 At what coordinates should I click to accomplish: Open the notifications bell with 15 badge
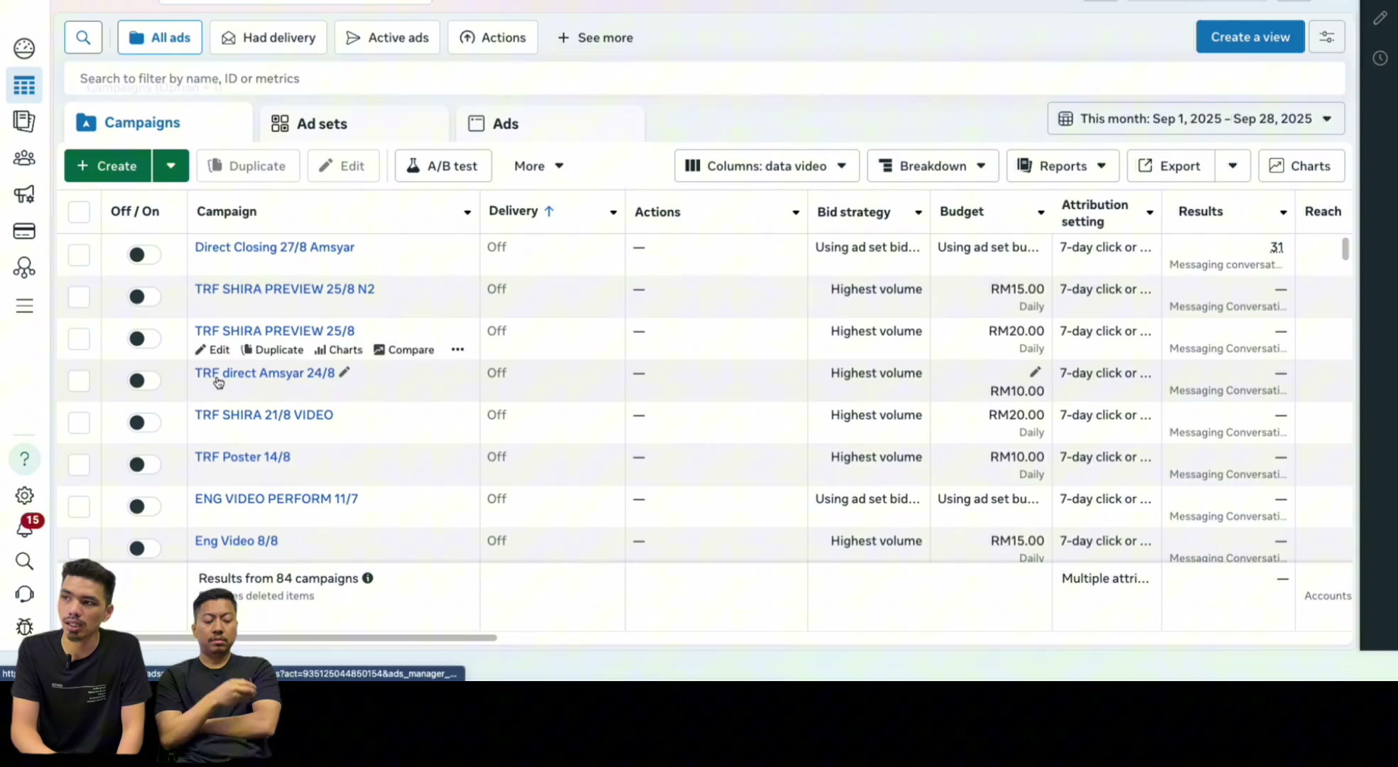(26, 526)
